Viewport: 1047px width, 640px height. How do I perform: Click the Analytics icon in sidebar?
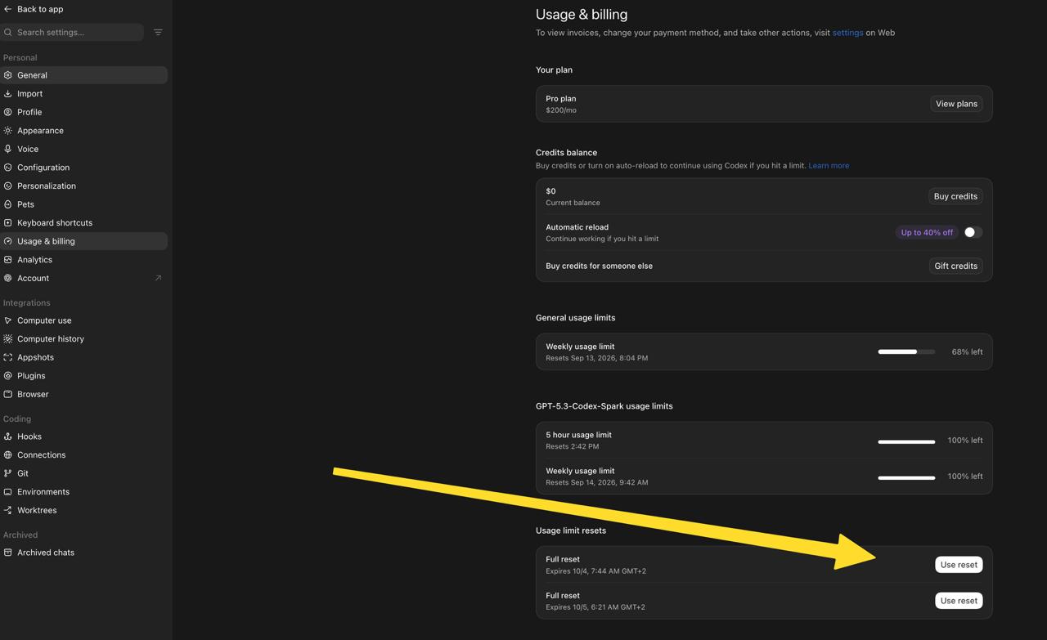(8, 259)
